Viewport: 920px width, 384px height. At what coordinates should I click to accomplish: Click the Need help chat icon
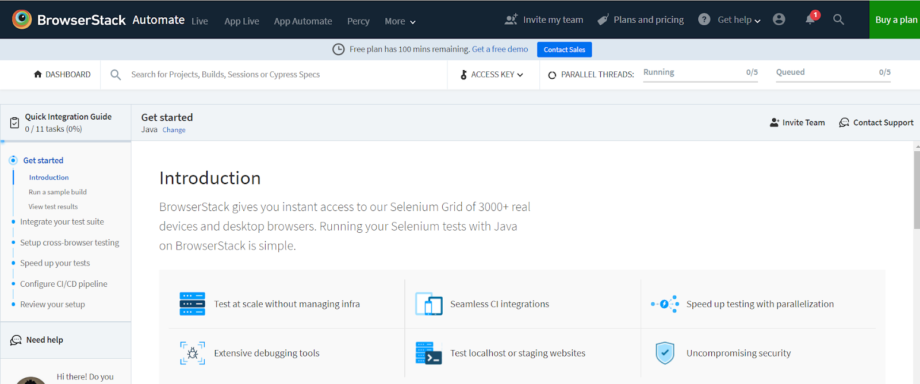(x=16, y=340)
